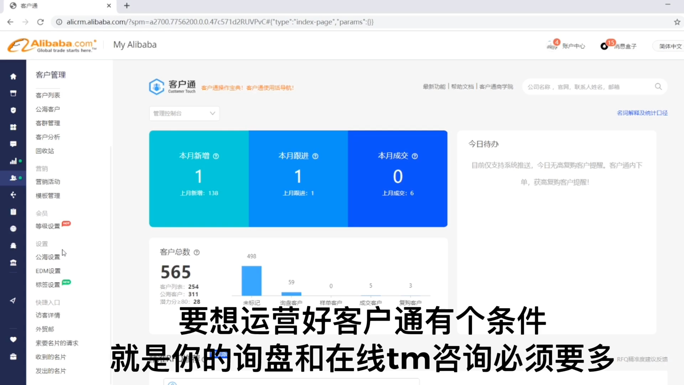Access 访客评情 visitor insights icon
Screen dimensions: 684x385
click(x=48, y=315)
